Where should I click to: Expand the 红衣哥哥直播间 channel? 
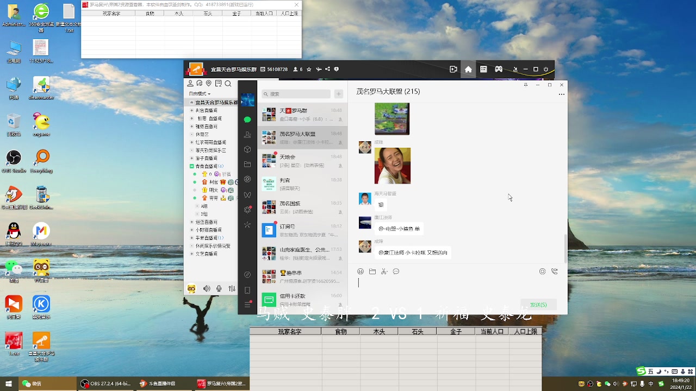(191, 142)
